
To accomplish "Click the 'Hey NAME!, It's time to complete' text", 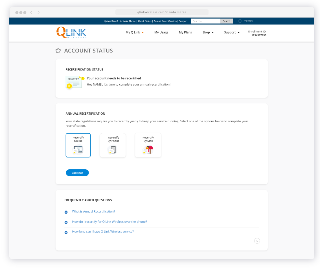I will click(x=129, y=84).
